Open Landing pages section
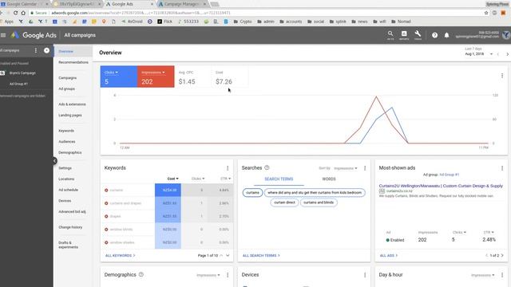The image size is (511, 287). click(x=70, y=115)
